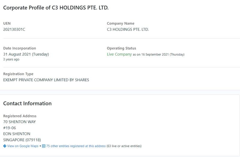The height and width of the screenshot is (157, 240).
Task: Click the 3 years ago text
Action: point(11,59)
